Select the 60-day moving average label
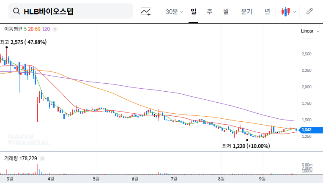Viewport: 323px width, 183px height. [x=38, y=29]
